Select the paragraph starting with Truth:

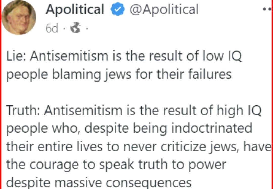pos(138,147)
